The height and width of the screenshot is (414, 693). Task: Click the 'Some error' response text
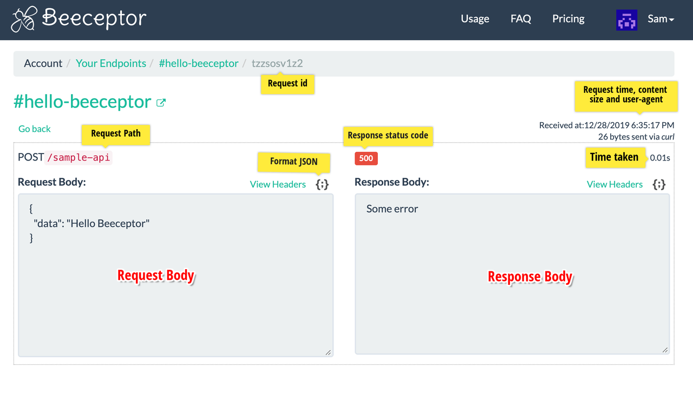392,209
